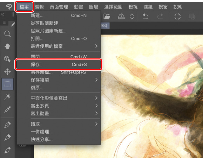Image resolution: width=203 pixels, height=158 pixels.
Task: Select the Move layer arrows tool
Action: click(x=7, y=71)
